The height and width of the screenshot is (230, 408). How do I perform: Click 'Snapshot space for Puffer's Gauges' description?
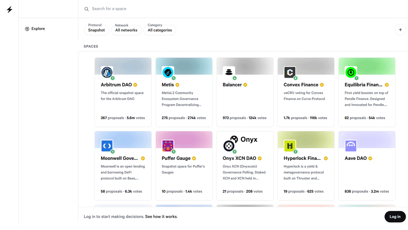click(x=183, y=169)
